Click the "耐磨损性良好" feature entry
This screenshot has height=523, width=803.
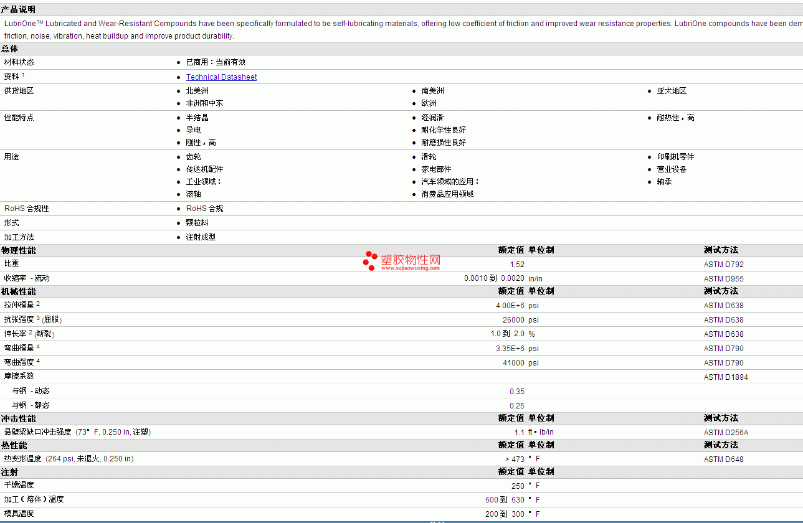(x=444, y=143)
